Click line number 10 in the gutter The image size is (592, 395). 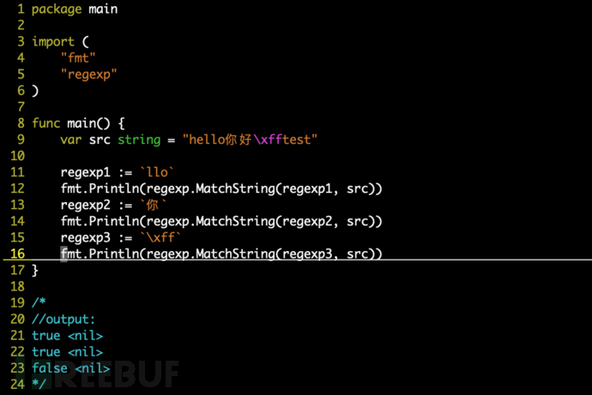click(x=17, y=156)
